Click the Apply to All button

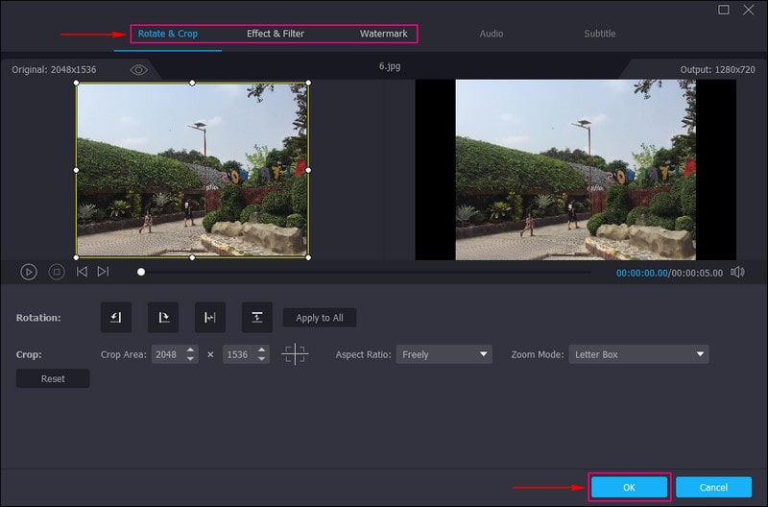[320, 318]
